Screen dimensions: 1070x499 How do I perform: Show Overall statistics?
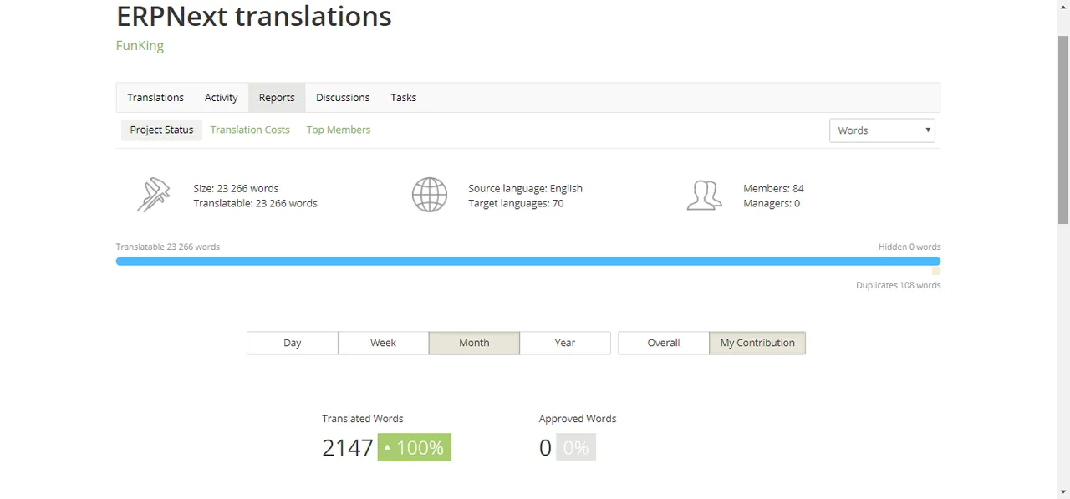[x=664, y=343]
